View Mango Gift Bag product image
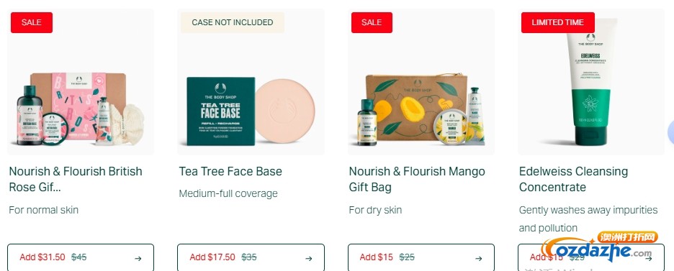 (x=421, y=82)
